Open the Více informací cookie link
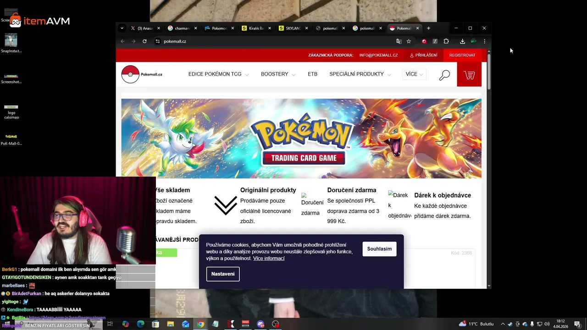 pyautogui.click(x=269, y=258)
